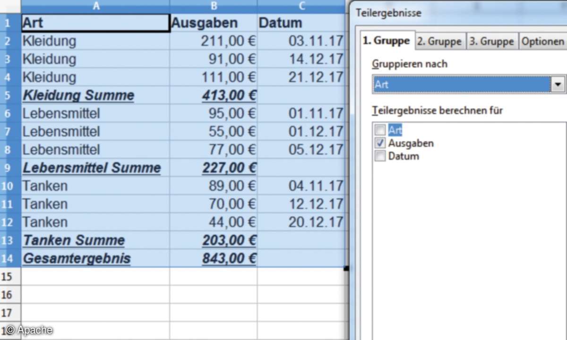567x340 pixels.
Task: Click the 44,00 € cell
Action: coord(214,222)
